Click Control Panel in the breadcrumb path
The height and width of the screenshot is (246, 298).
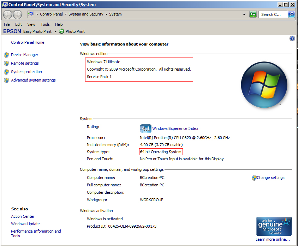click(x=51, y=14)
